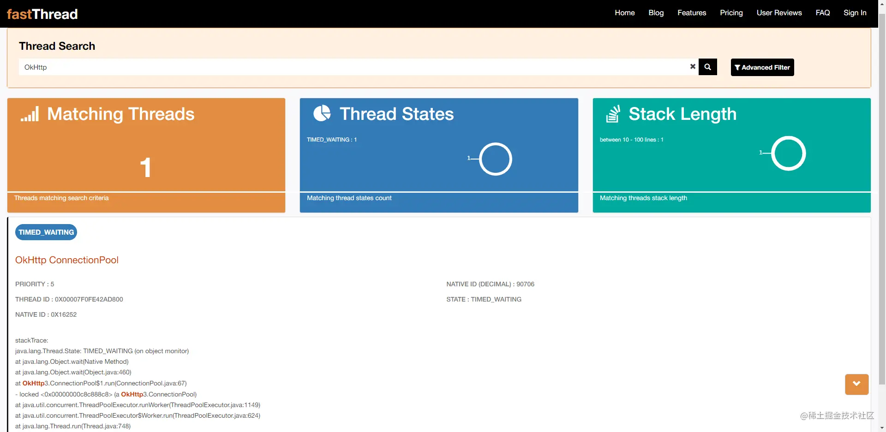Click the fastThread logo

42,14
